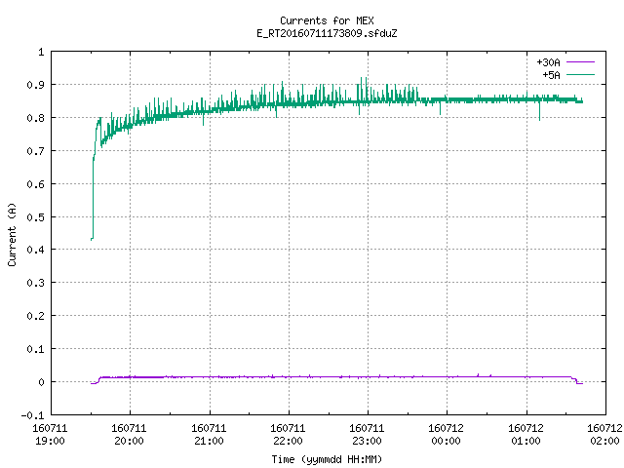
Task: Click the green +5A trace start near 0.43 A
Action: (92, 239)
